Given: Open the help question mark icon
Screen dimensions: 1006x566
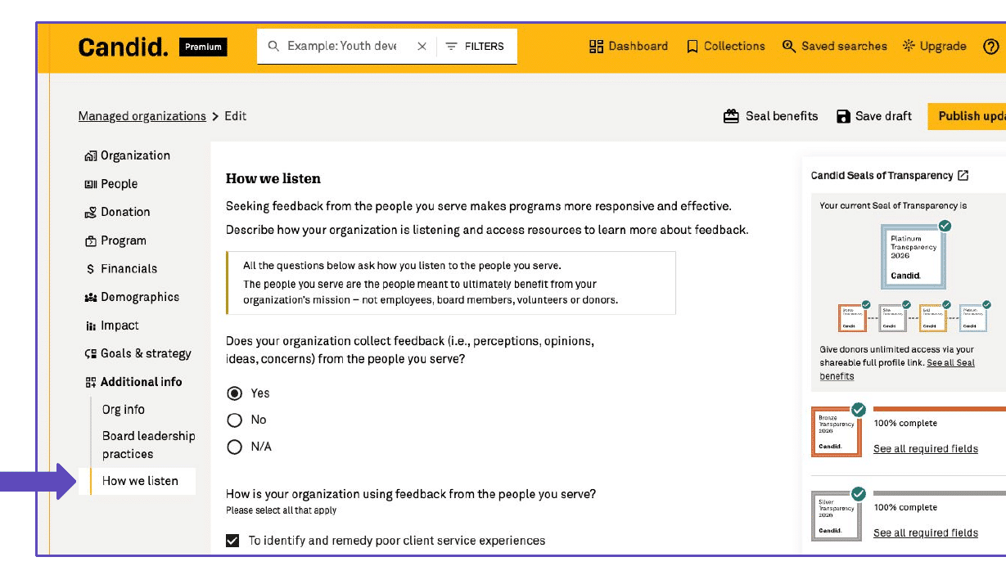Looking at the screenshot, I should tap(991, 47).
